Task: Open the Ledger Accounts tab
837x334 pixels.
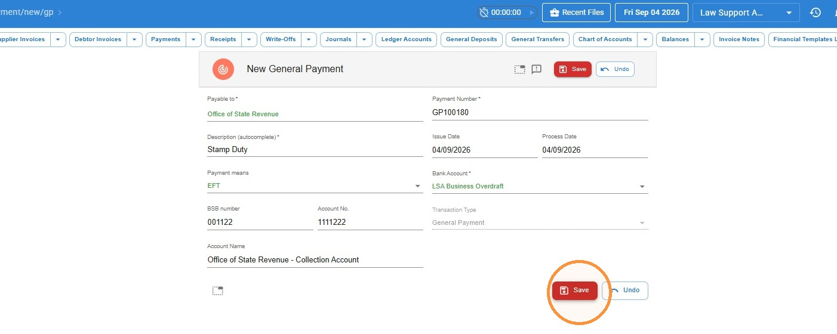Action: pyautogui.click(x=407, y=39)
